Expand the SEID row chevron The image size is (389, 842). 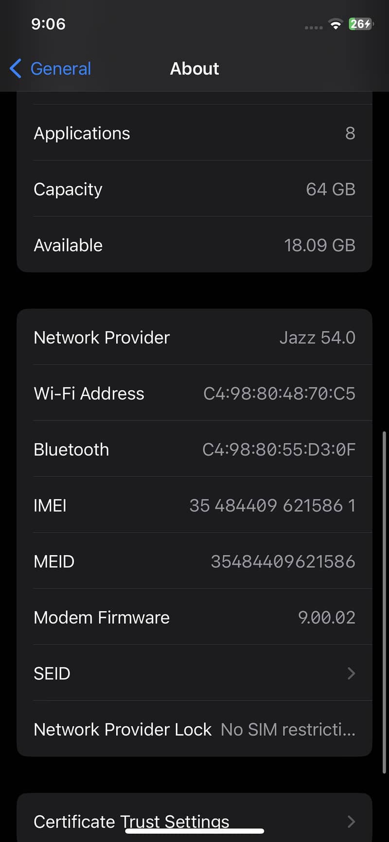tap(351, 673)
